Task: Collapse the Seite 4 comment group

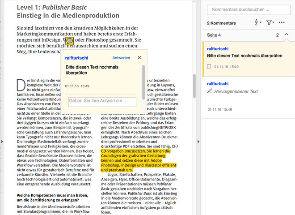Action: (x=287, y=34)
